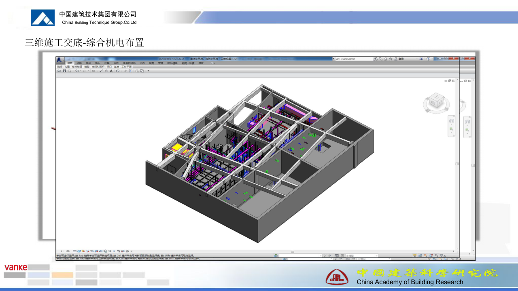Click the Thin Lines icon in quick access toolbar
The height and width of the screenshot is (291, 518).
point(131,71)
